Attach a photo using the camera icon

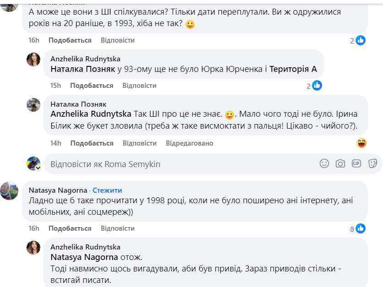click(x=340, y=163)
